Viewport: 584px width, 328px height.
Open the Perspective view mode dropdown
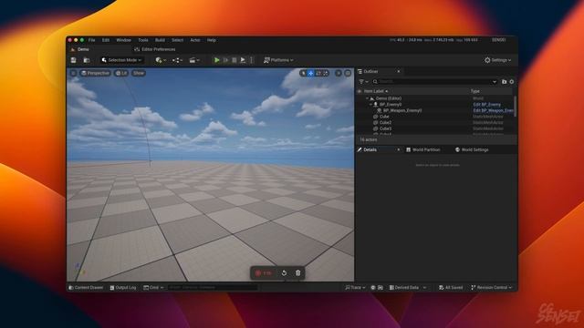[95, 73]
